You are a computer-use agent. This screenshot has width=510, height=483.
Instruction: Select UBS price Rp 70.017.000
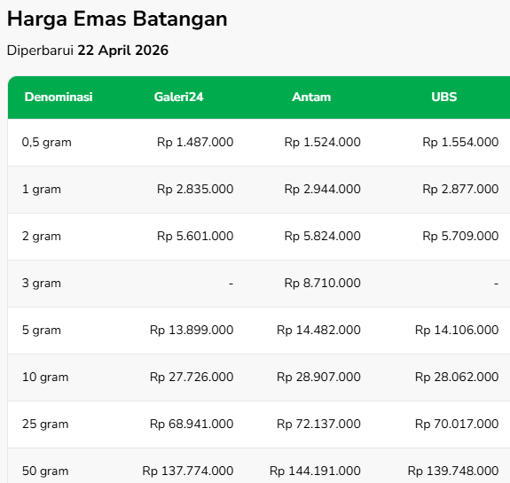coord(457,424)
